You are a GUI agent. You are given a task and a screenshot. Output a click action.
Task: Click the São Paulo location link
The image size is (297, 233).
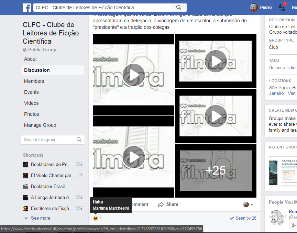tap(279, 88)
